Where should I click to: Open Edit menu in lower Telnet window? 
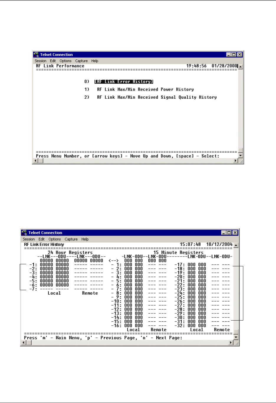pos(42,239)
